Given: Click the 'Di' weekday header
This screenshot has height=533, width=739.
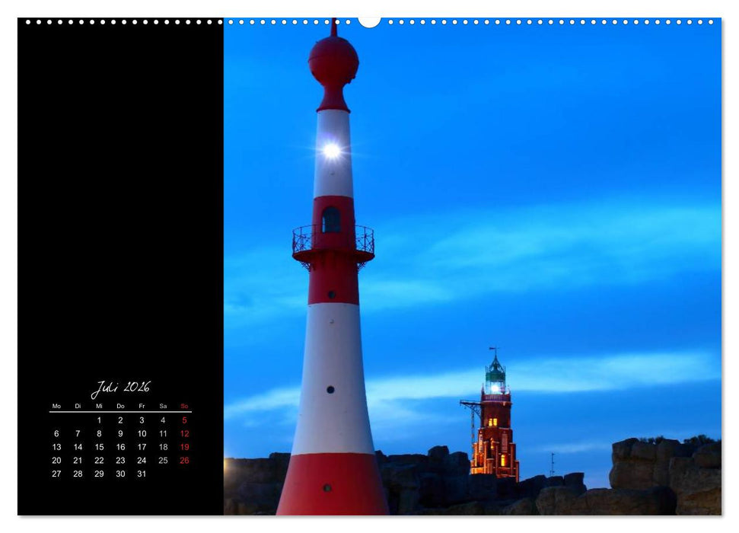Looking at the screenshot, I should tap(77, 406).
